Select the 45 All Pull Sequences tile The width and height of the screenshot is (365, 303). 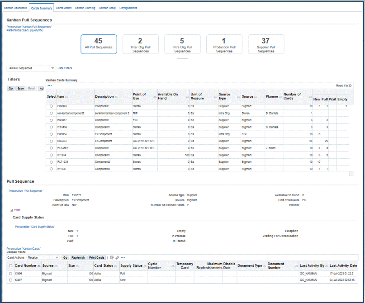click(x=99, y=44)
